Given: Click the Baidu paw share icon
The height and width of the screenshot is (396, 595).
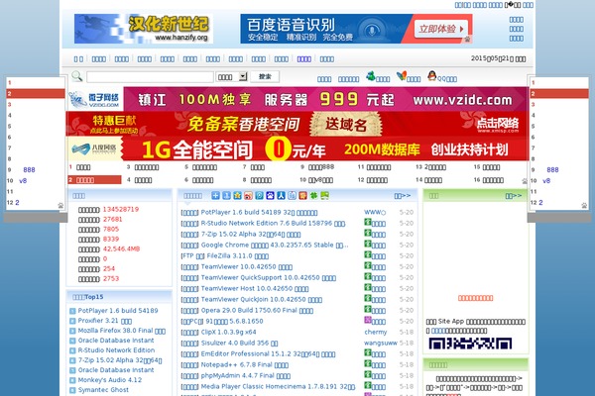Looking at the screenshot, I should click(270, 196).
